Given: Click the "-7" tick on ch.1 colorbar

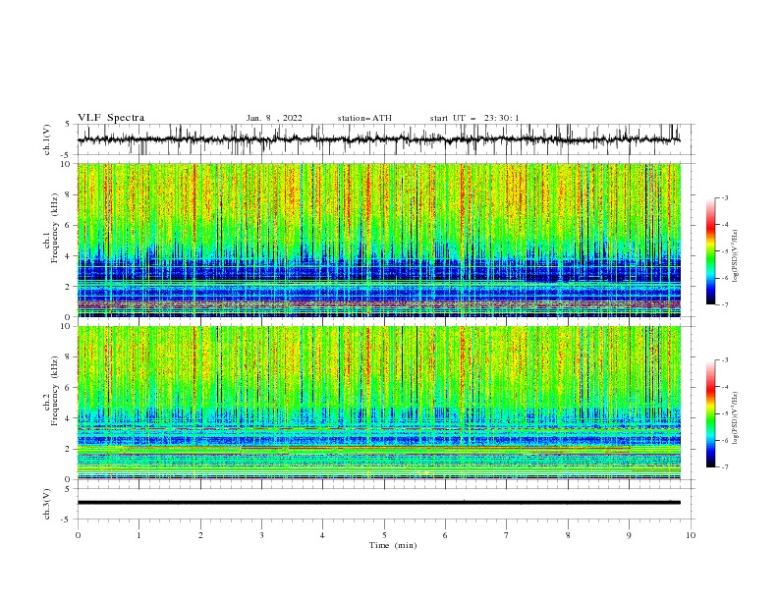Looking at the screenshot, I should pos(724,304).
